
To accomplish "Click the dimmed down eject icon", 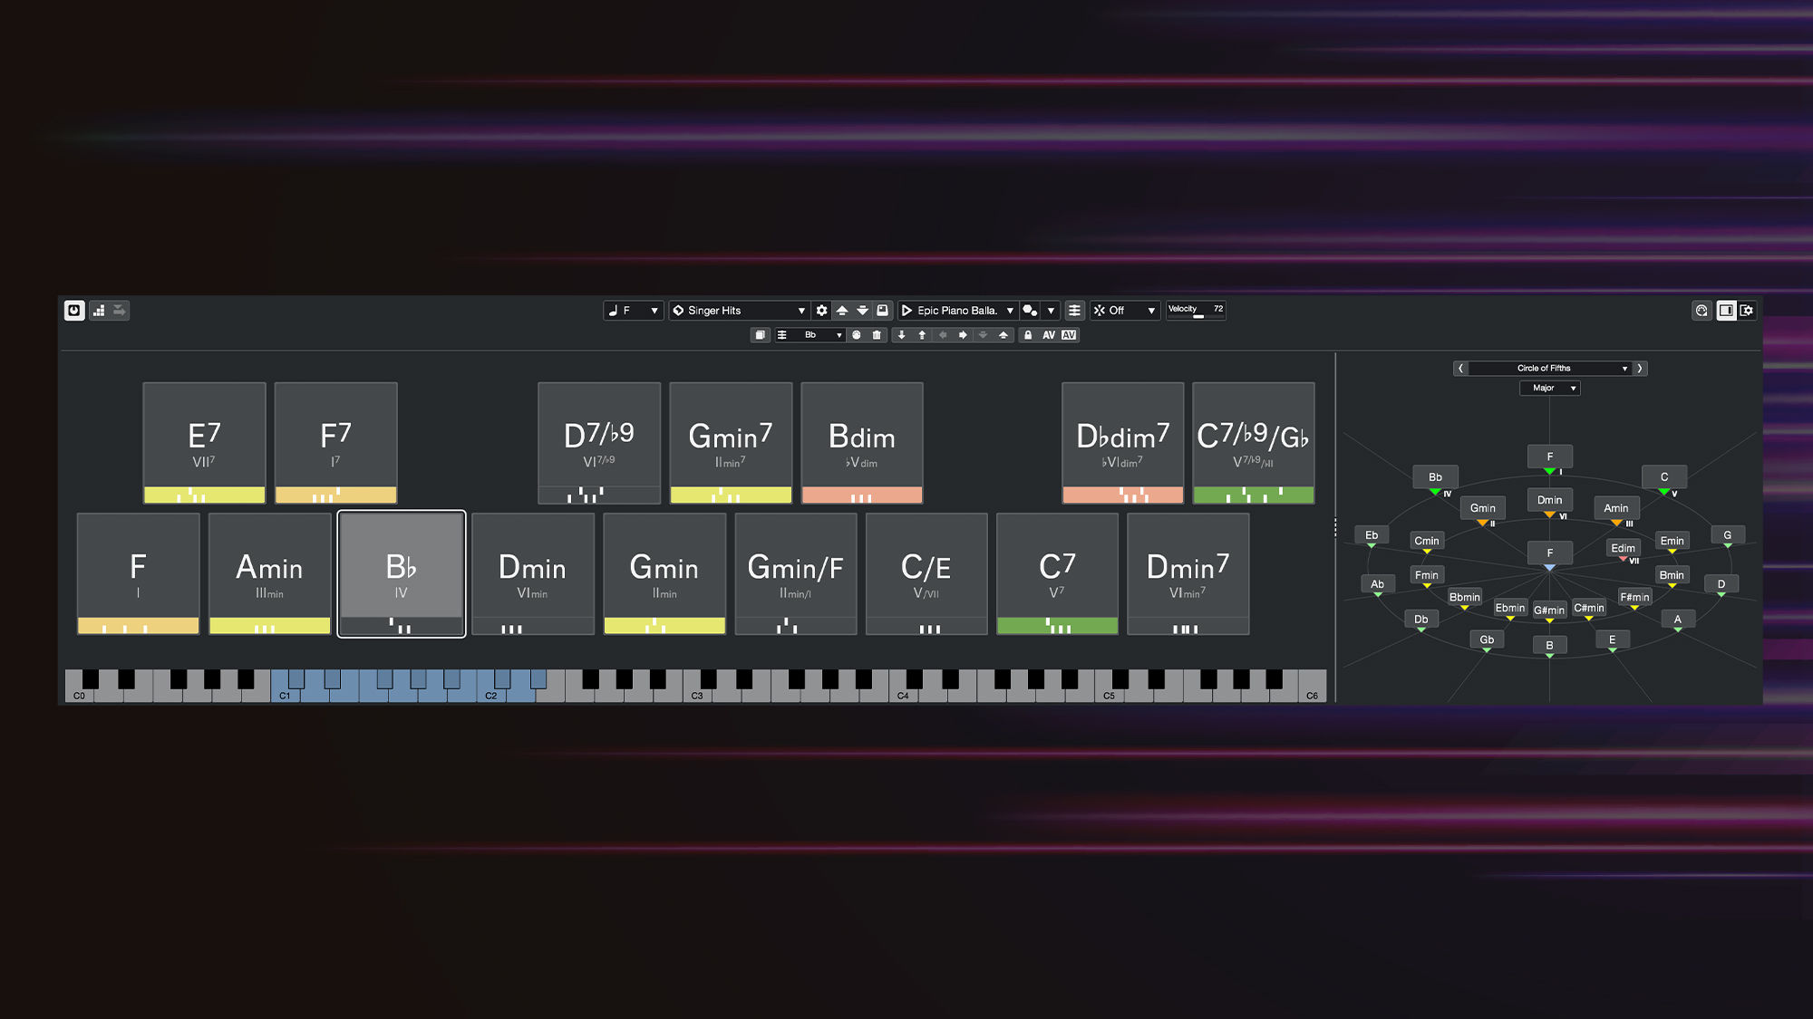I will point(983,335).
